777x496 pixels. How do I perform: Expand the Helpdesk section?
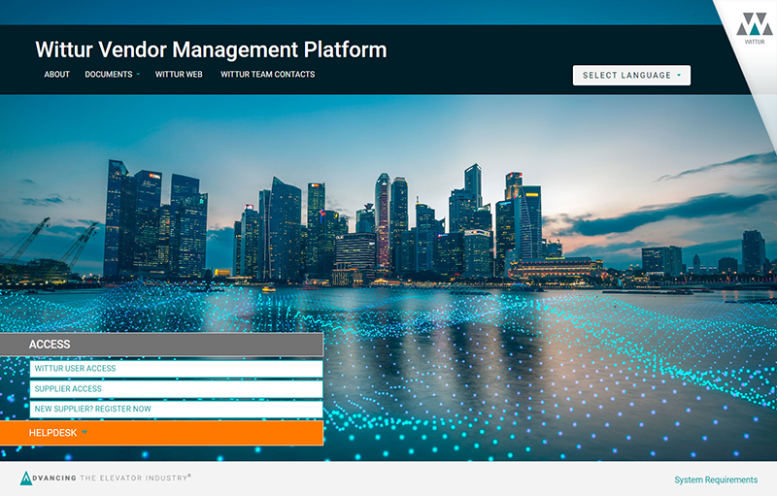pos(161,433)
